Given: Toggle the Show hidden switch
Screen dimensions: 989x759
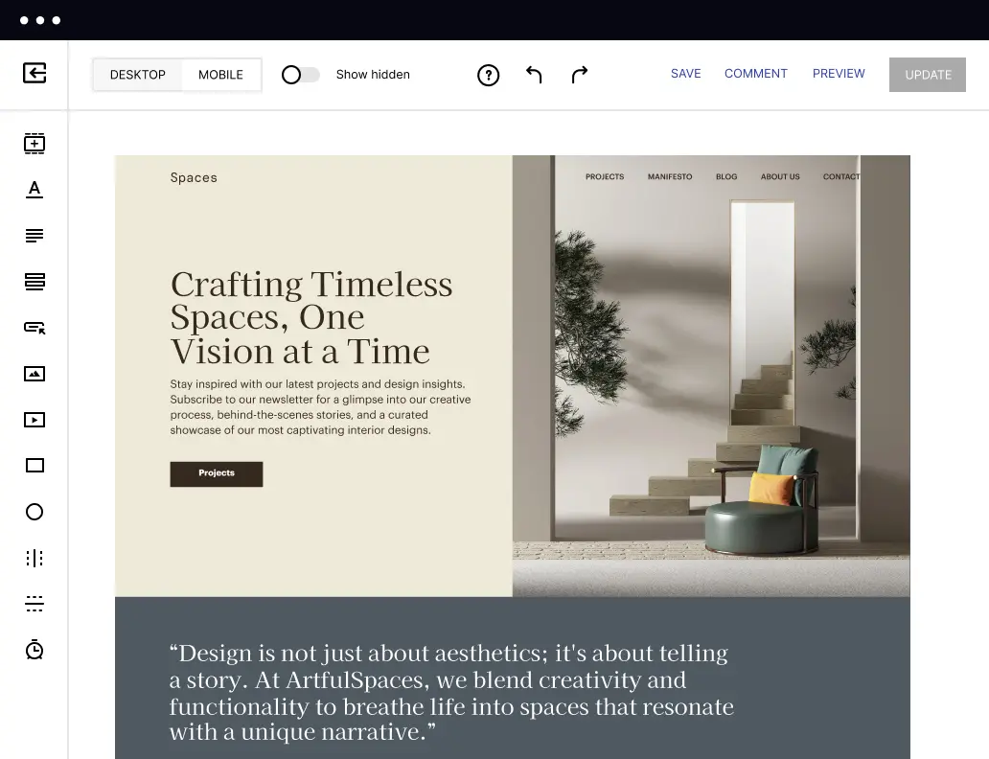Looking at the screenshot, I should pyautogui.click(x=300, y=75).
